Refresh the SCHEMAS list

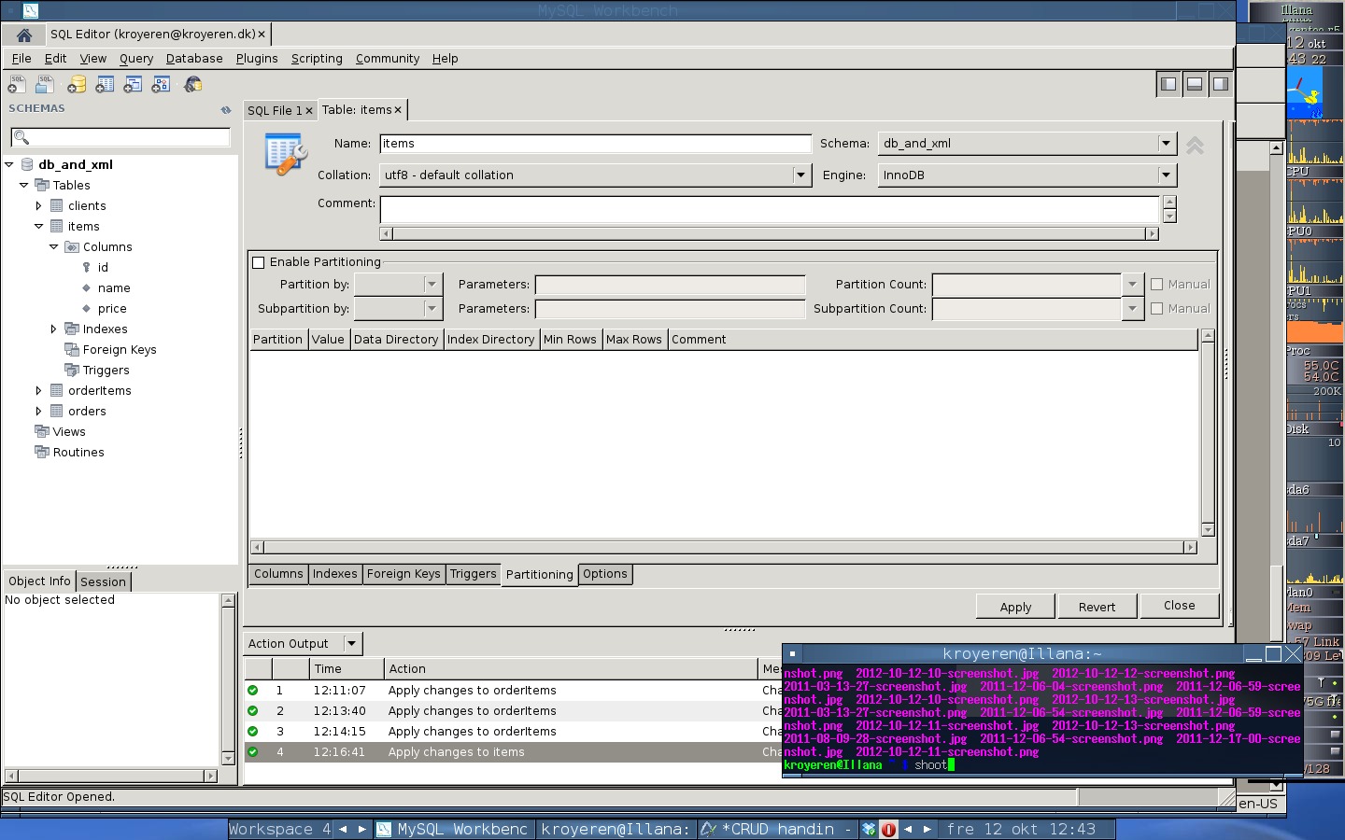225,109
